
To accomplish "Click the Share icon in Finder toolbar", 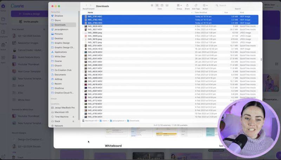I will pos(187,5).
